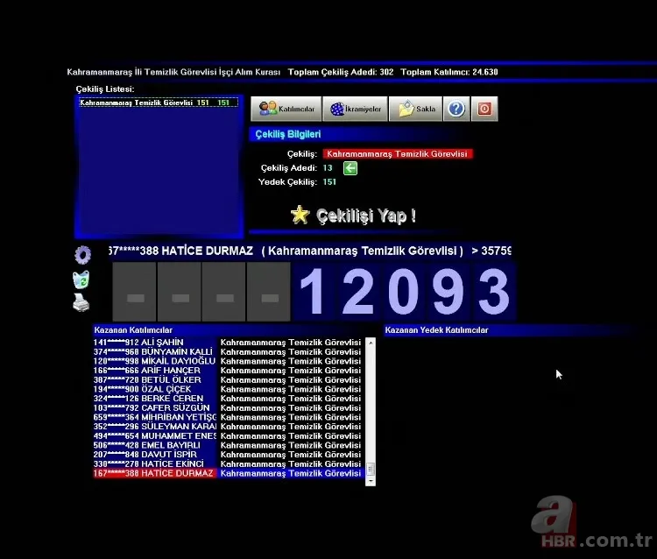Viewport: 657px width, 559px height.
Task: Select winner row BÜNYAMİN KALLİ
Action: [x=229, y=351]
